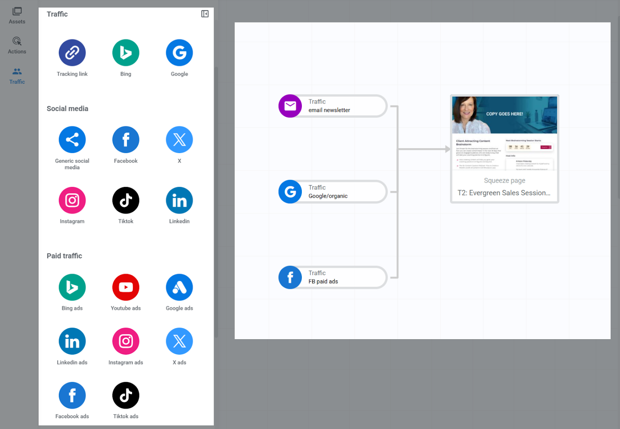
Task: Choose the Linkedin social media icon
Action: pyautogui.click(x=179, y=200)
